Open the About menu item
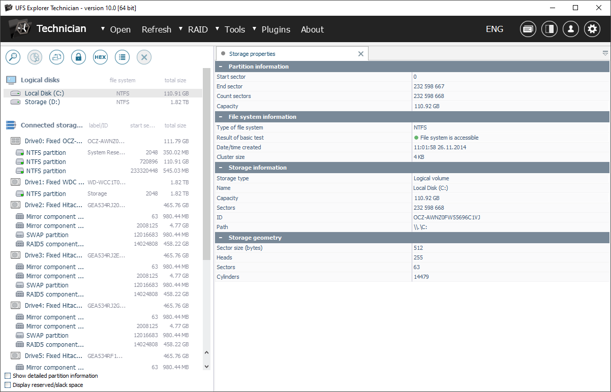 click(312, 29)
